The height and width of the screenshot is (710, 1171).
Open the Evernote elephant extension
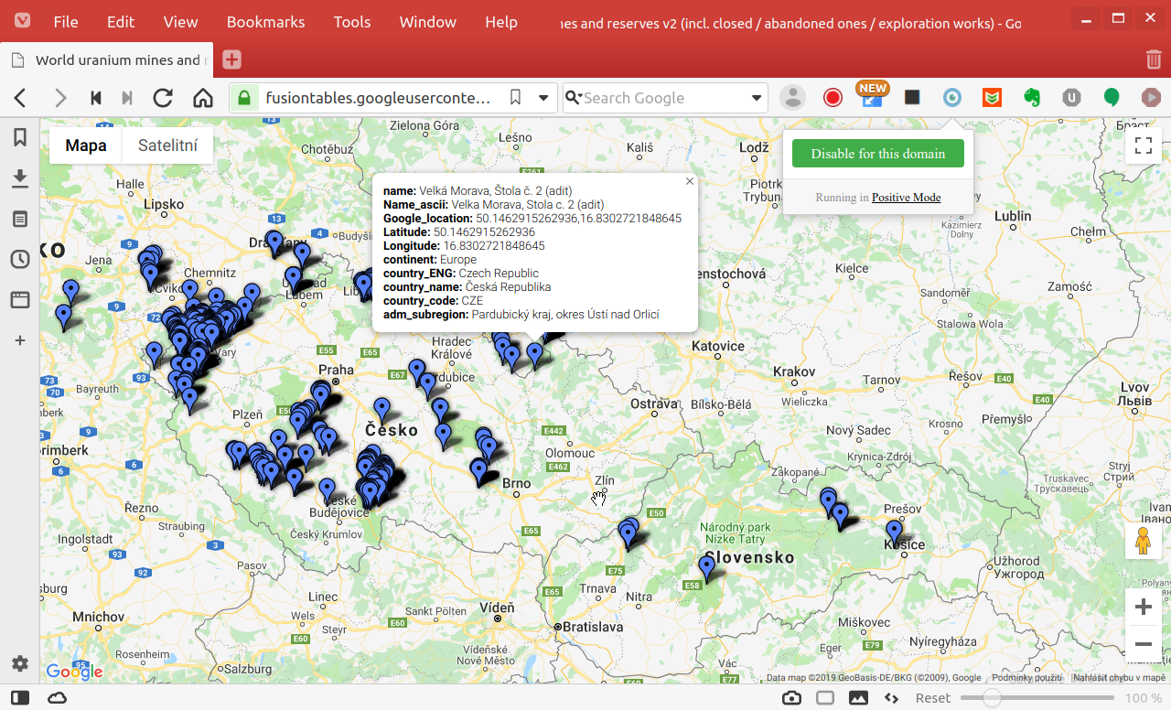click(1032, 98)
